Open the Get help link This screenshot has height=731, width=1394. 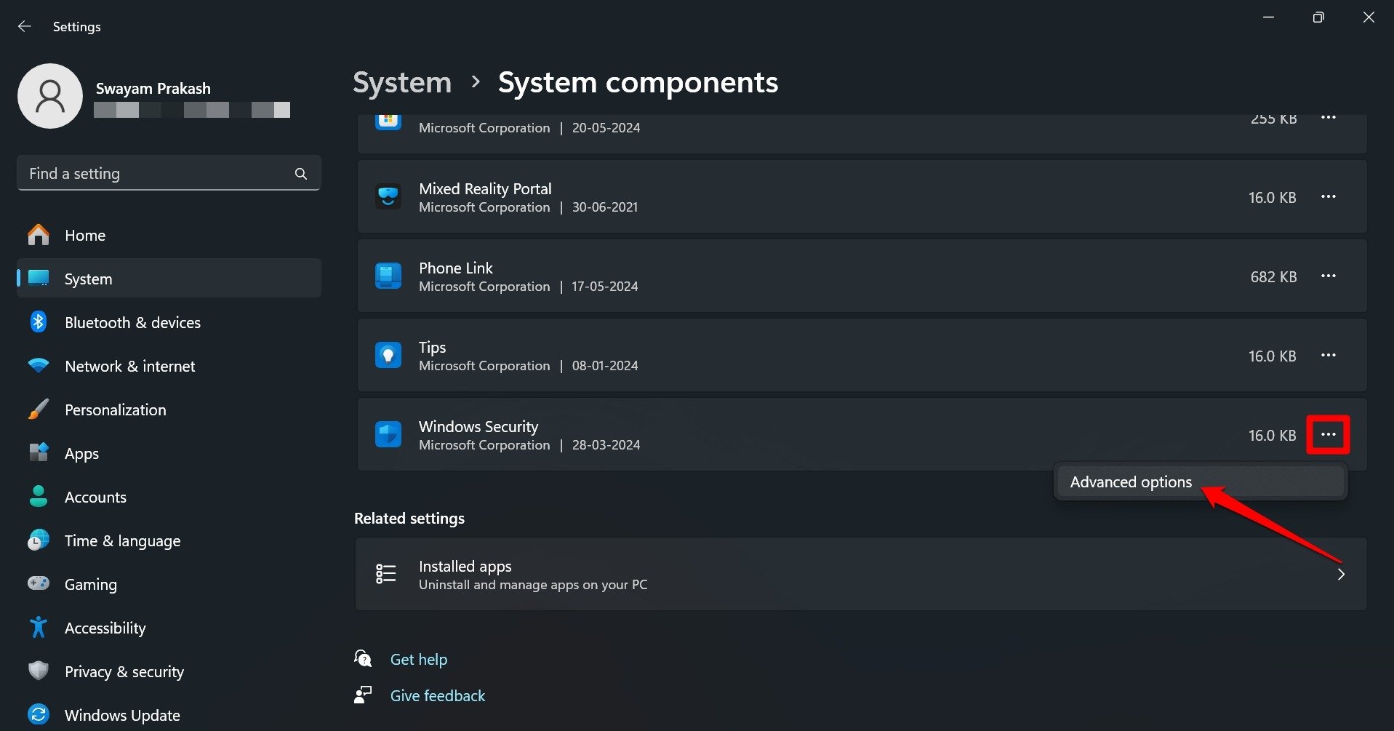(418, 660)
